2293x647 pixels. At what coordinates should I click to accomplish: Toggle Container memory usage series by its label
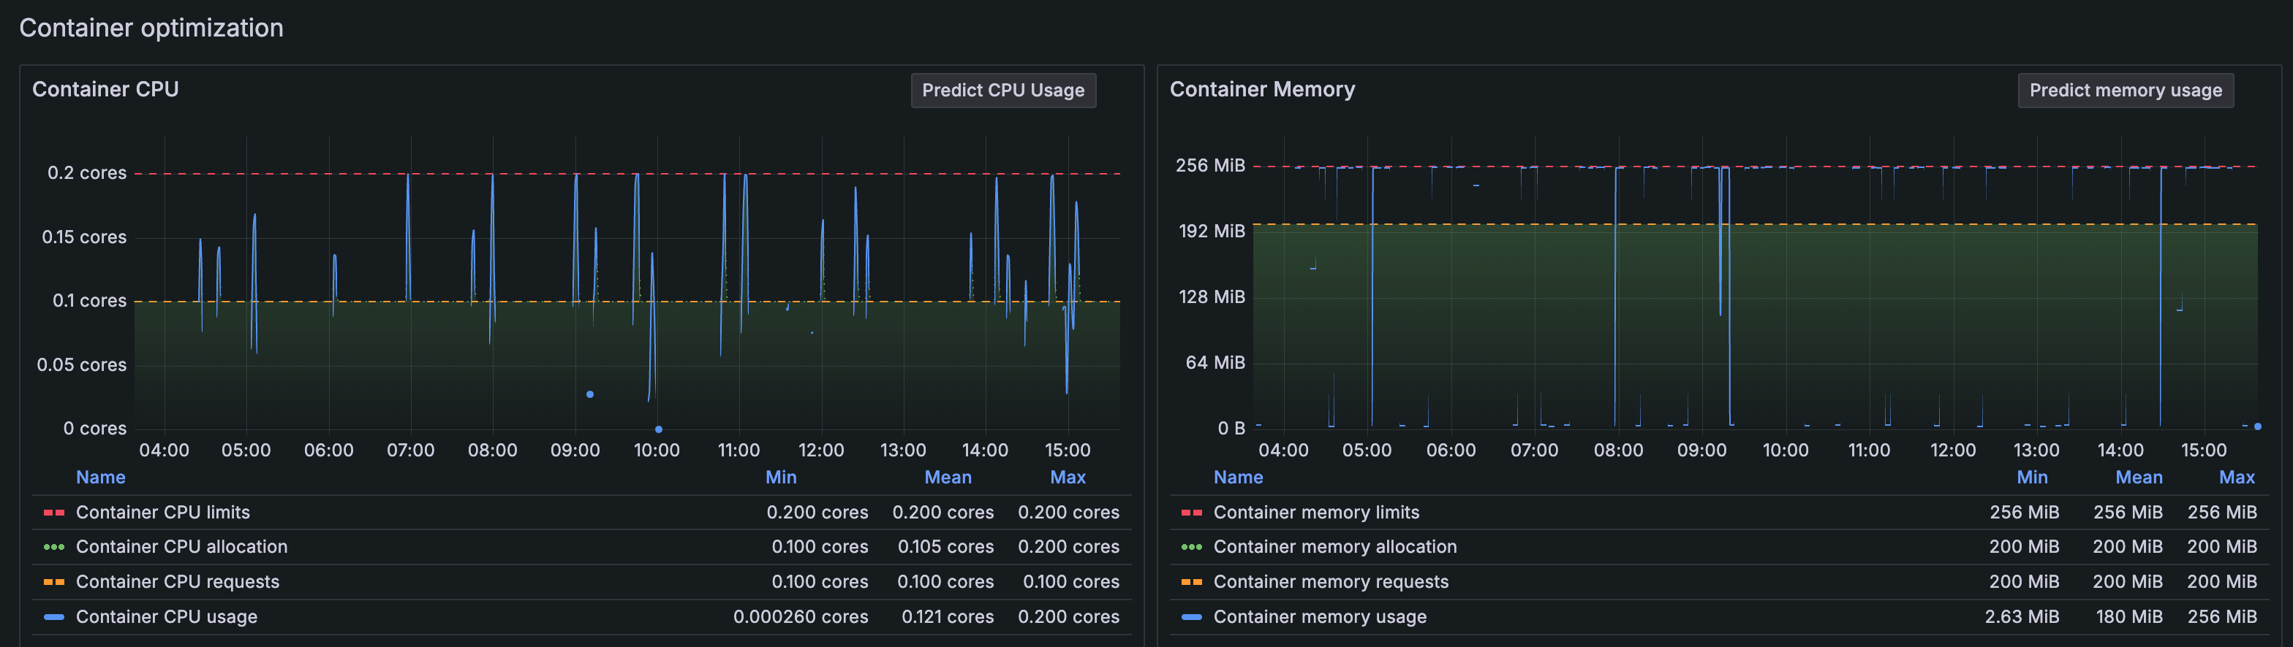(1319, 617)
